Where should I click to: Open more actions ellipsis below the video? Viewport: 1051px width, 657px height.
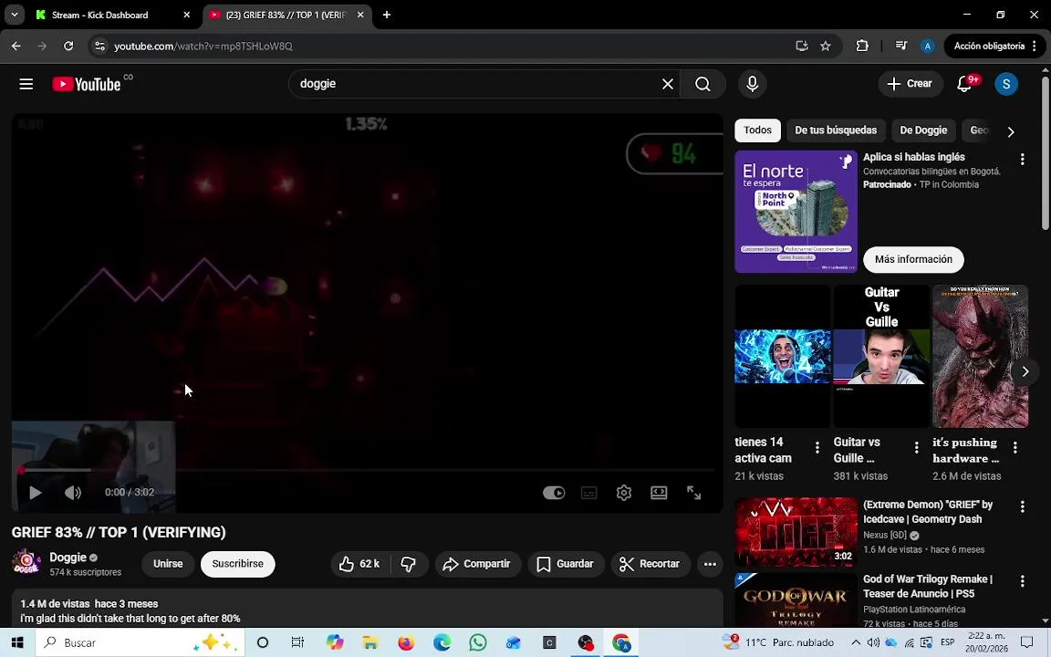(x=710, y=564)
